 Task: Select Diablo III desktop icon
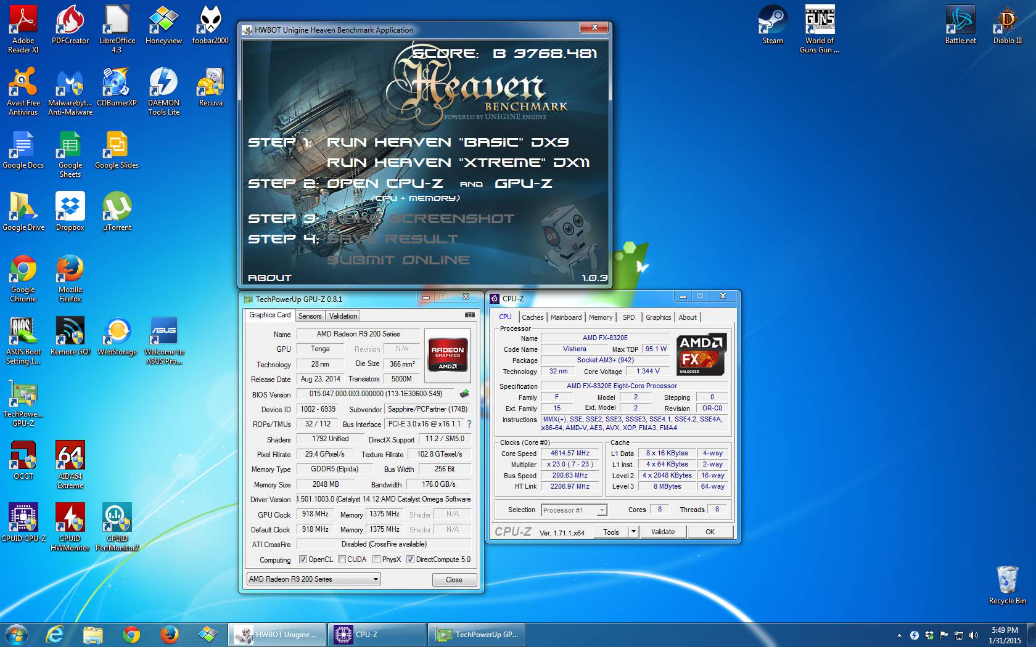(x=1008, y=25)
